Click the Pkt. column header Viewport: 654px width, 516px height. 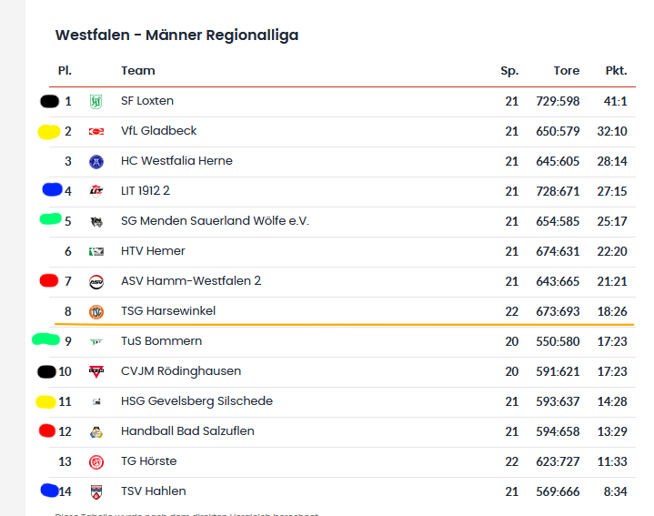616,71
